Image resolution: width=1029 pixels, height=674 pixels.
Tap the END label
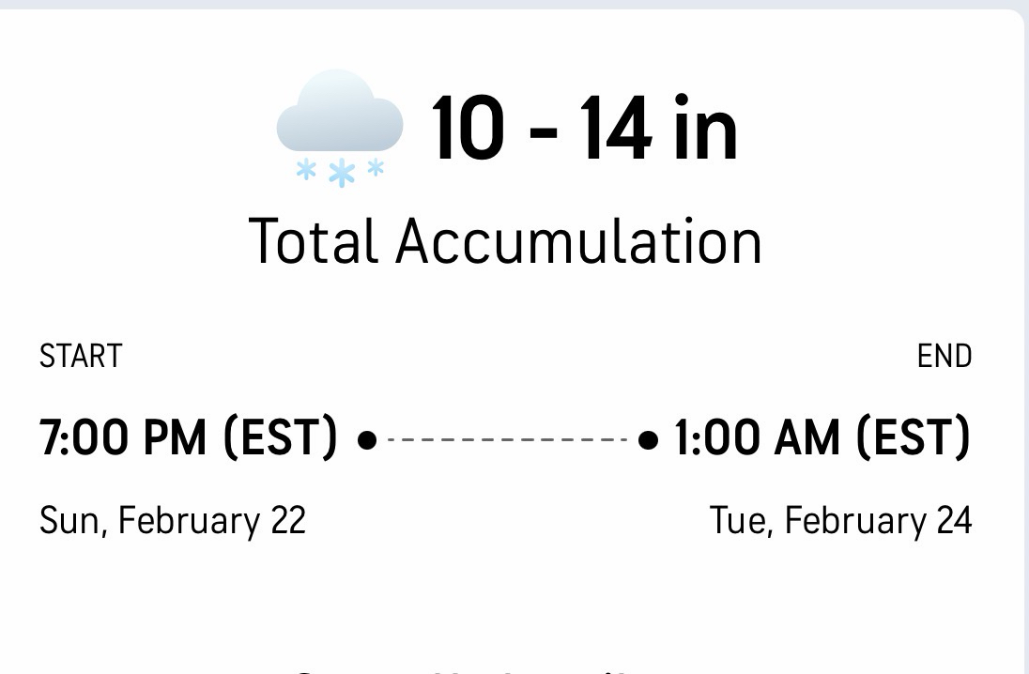[945, 357]
